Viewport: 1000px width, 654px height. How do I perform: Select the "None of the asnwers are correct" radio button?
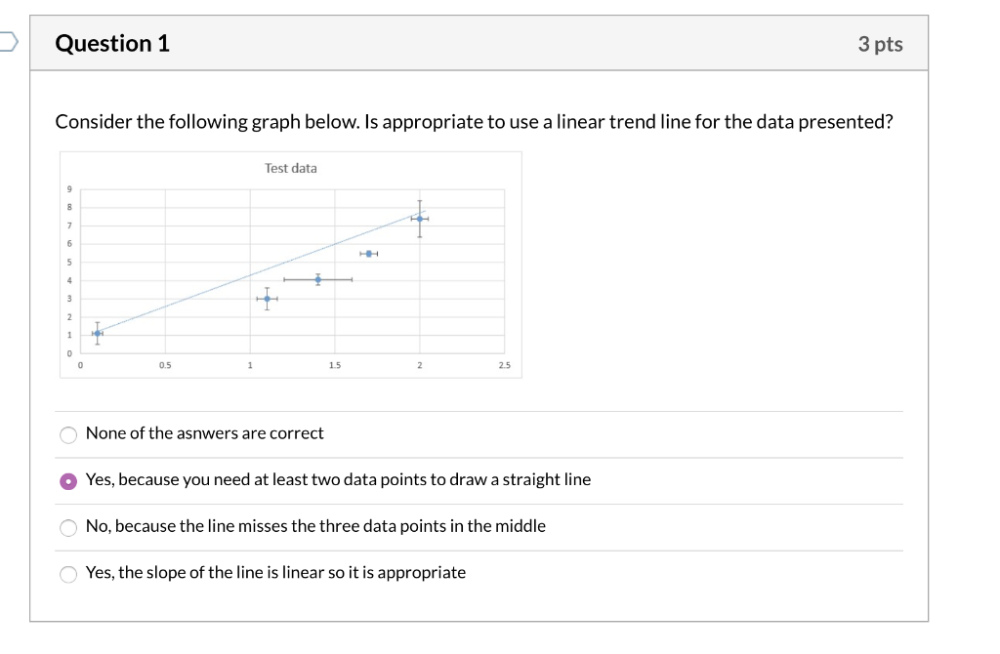[x=68, y=434]
